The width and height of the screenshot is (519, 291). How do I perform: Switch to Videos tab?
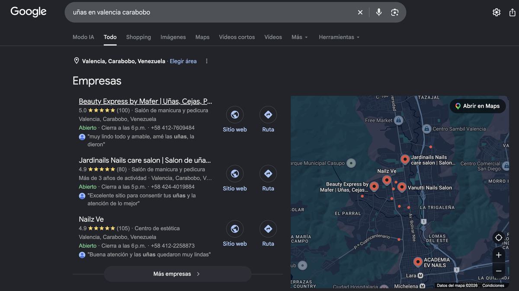(273, 37)
